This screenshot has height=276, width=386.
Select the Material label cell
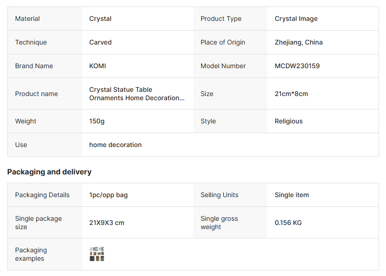[27, 19]
